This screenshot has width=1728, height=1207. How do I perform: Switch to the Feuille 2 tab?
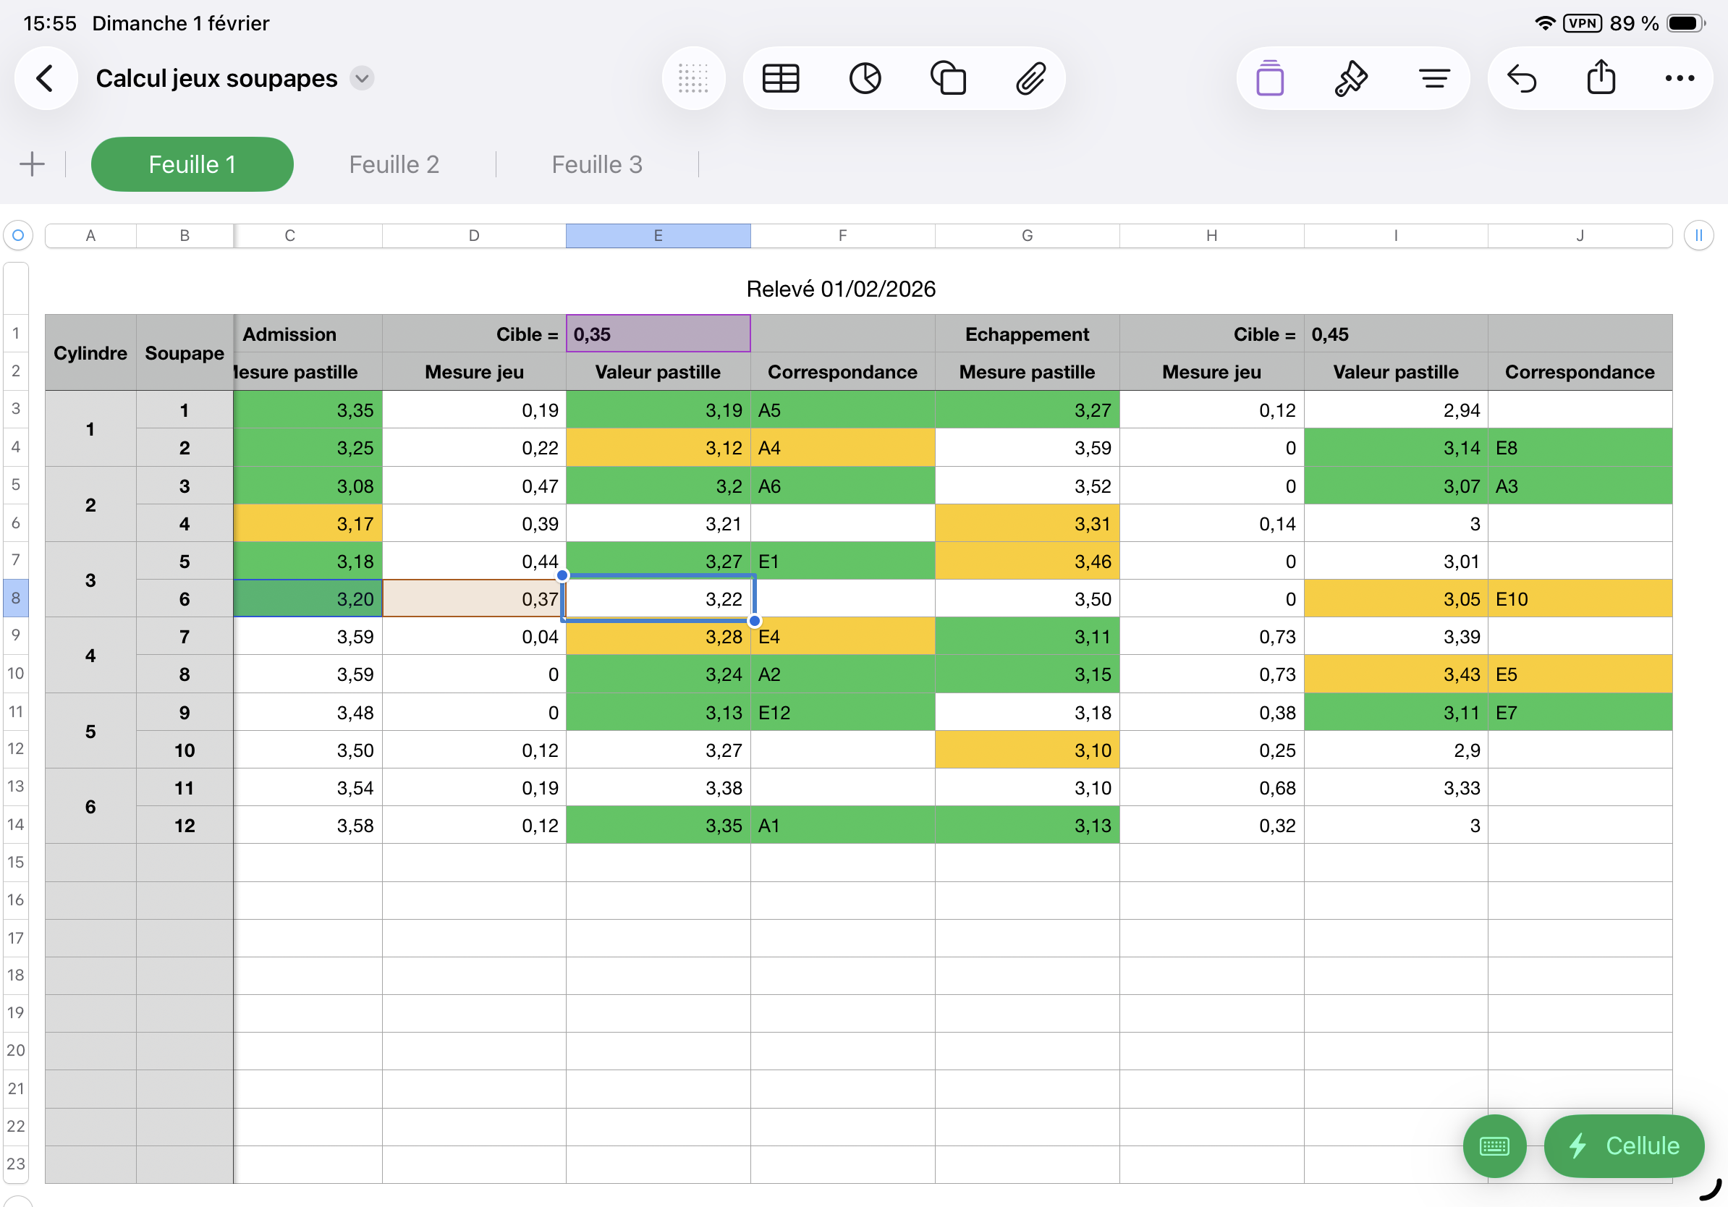(394, 164)
